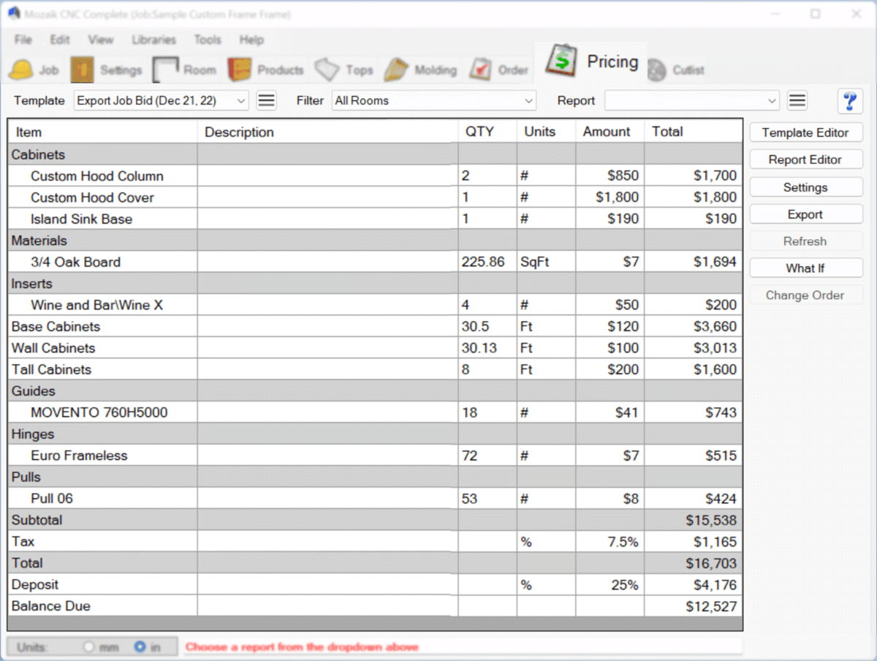
Task: Open the Template hamburger menu
Action: [x=266, y=100]
